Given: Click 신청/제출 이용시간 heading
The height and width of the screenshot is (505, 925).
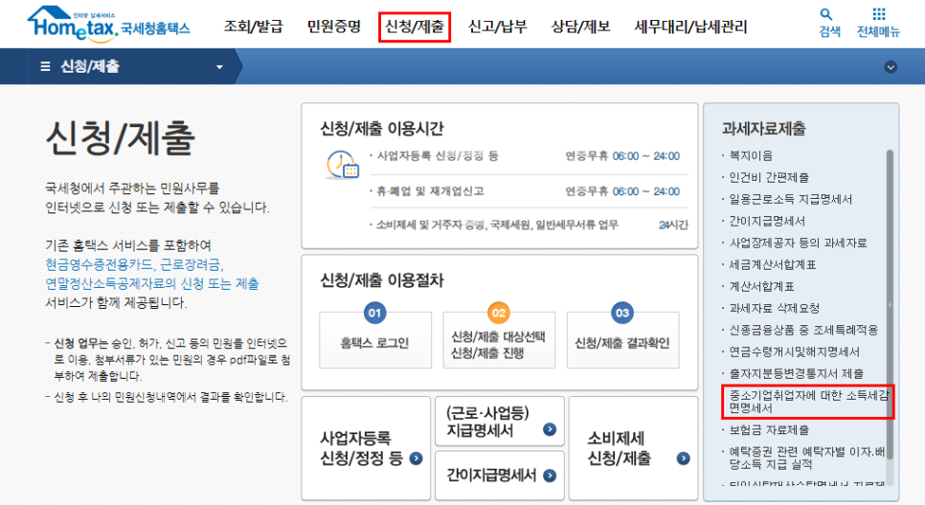Looking at the screenshot, I should point(382,128).
